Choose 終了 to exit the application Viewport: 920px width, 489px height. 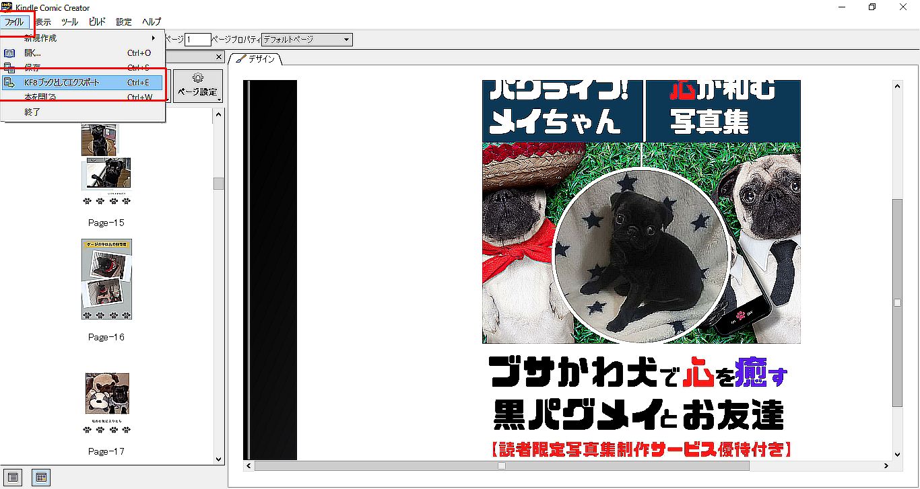(83, 112)
